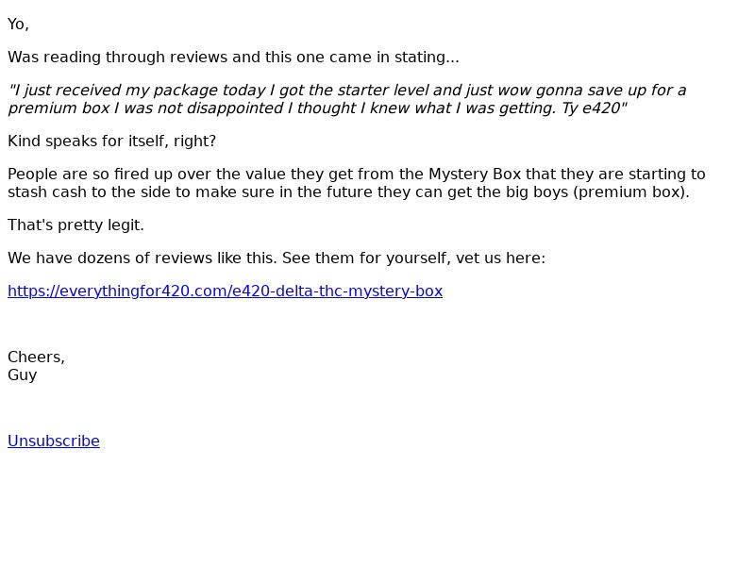Click the Unsubscribe link

click(54, 441)
